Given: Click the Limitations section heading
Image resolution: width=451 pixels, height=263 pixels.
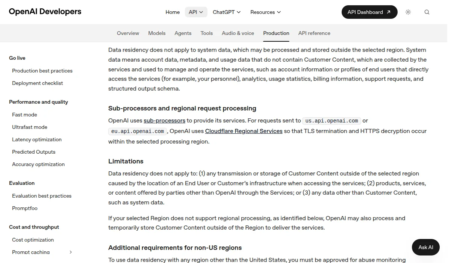Looking at the screenshot, I should tap(126, 161).
